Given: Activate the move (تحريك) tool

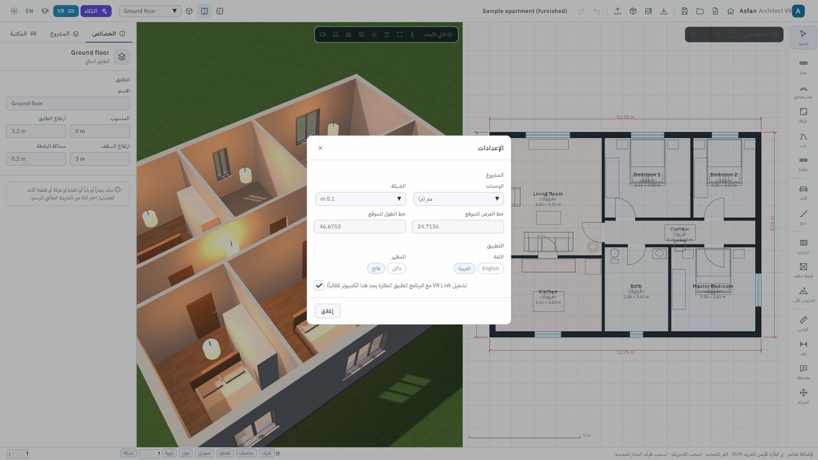Looking at the screenshot, I should (x=803, y=397).
